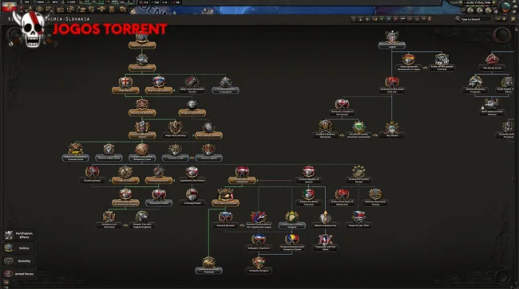Pick the Integrate Hungary focus icon
The image size is (519, 289).
point(259,262)
